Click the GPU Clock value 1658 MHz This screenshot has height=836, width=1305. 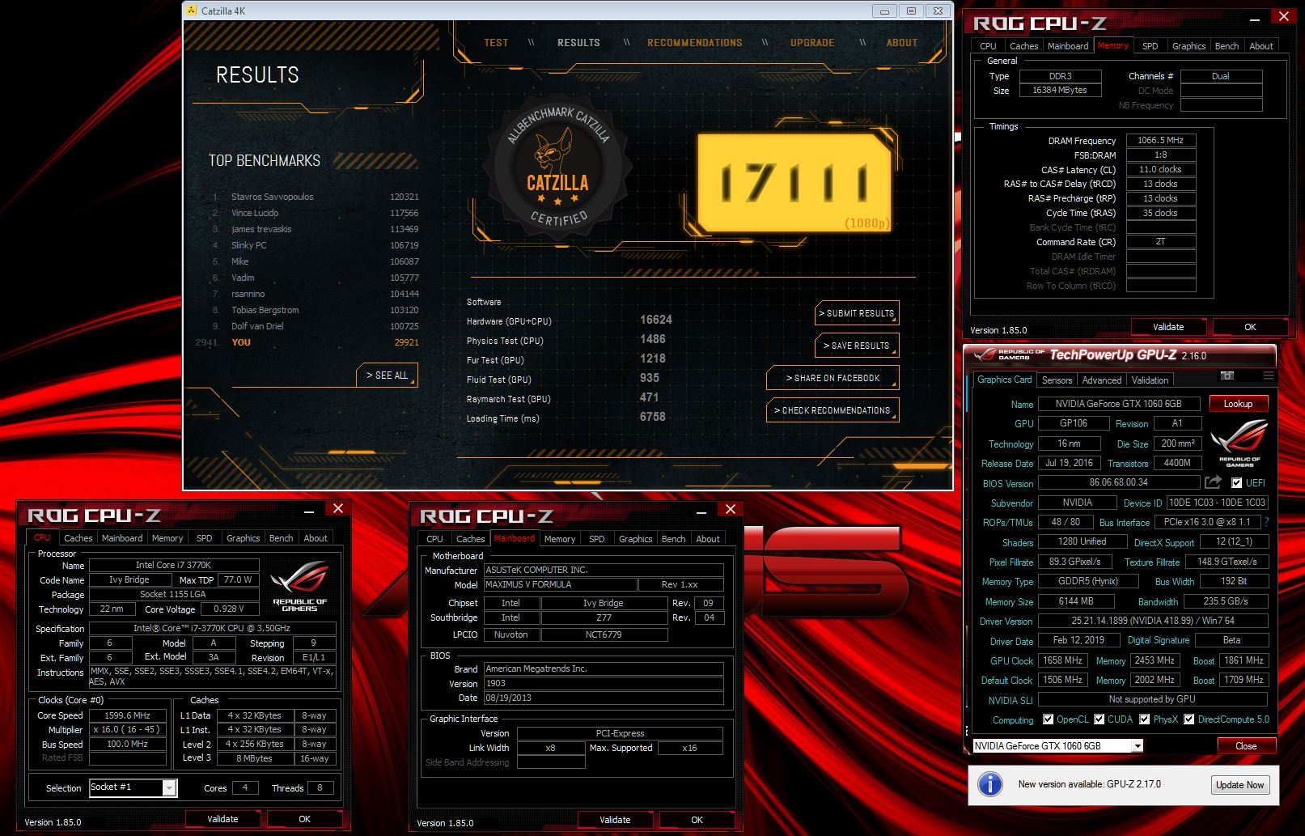click(x=1062, y=660)
